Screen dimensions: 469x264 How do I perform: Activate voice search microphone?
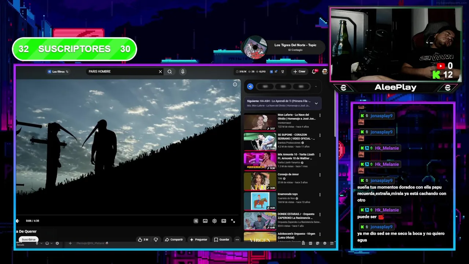(x=182, y=71)
